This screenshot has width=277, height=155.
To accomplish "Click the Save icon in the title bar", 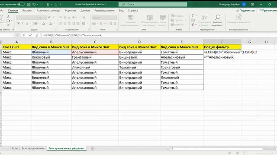I will [29, 4].
